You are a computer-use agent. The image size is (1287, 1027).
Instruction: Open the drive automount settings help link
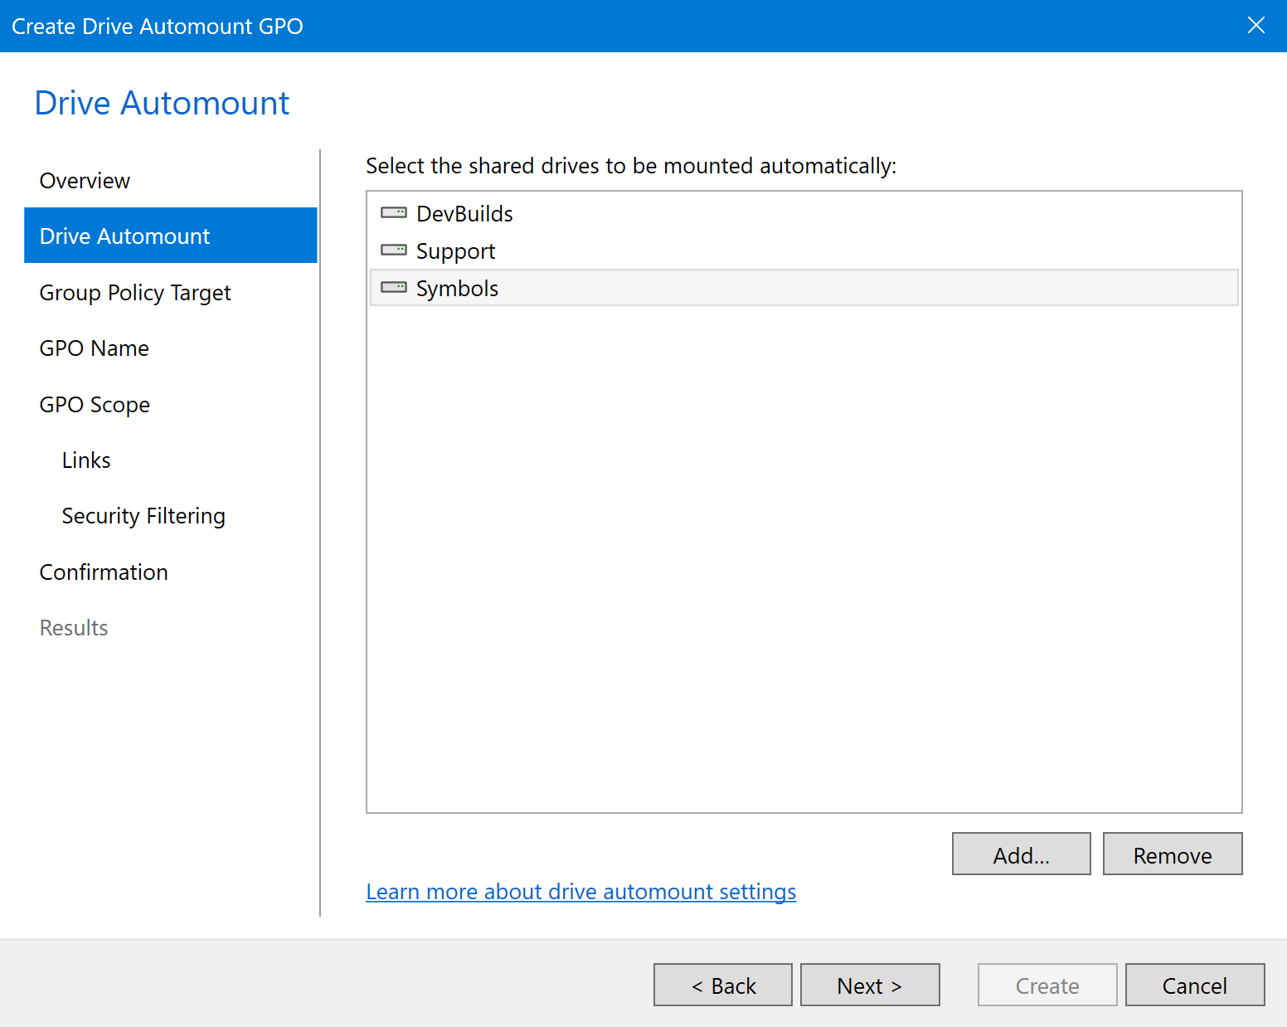point(580,892)
